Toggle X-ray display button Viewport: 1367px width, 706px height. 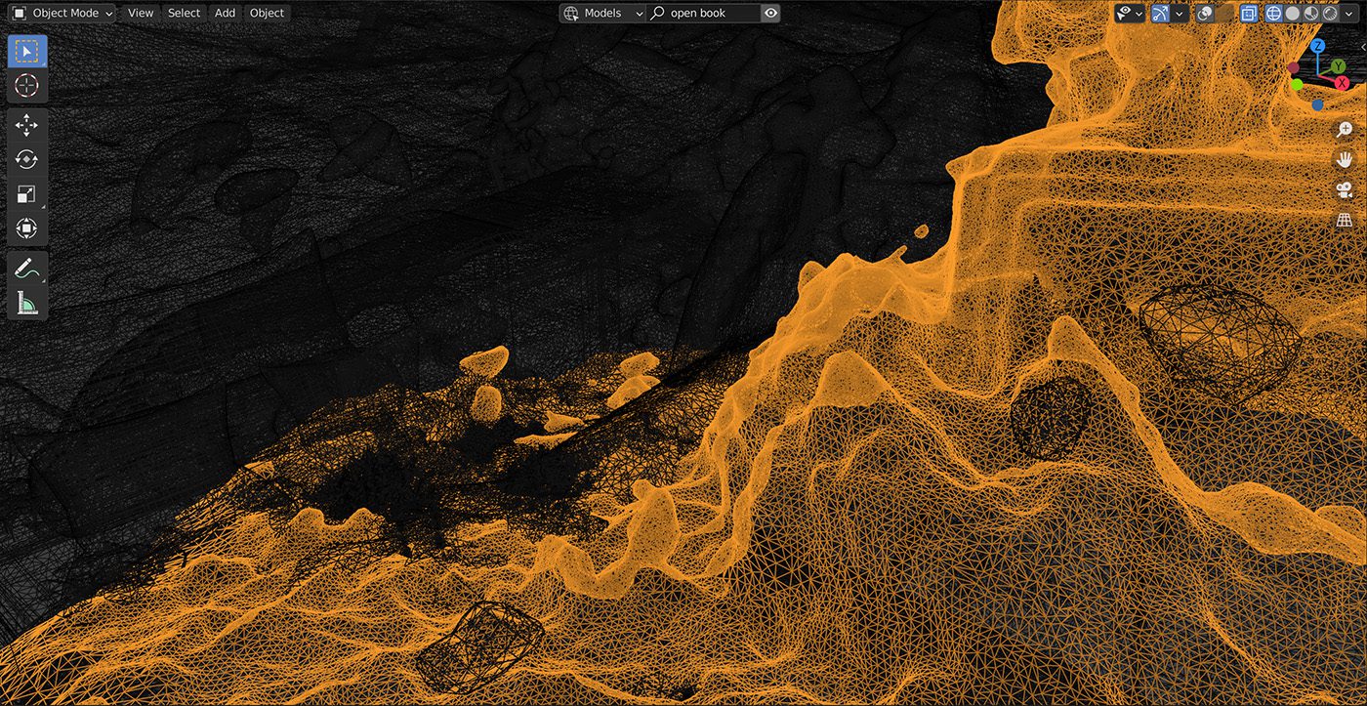tap(1249, 13)
